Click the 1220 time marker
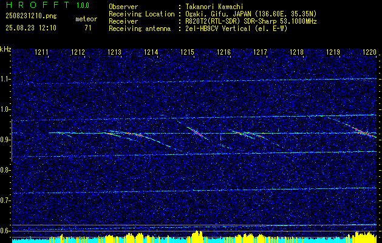Viewport: 382px width, 243px height. tap(369, 52)
